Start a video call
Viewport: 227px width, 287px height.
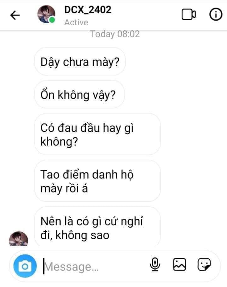189,15
